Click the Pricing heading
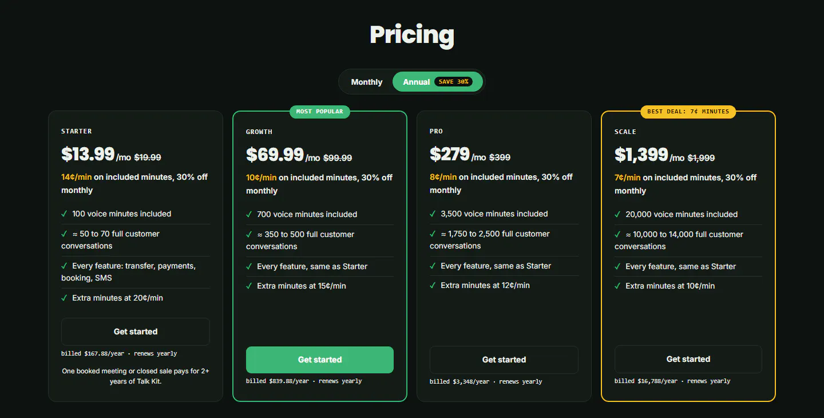 tap(412, 35)
